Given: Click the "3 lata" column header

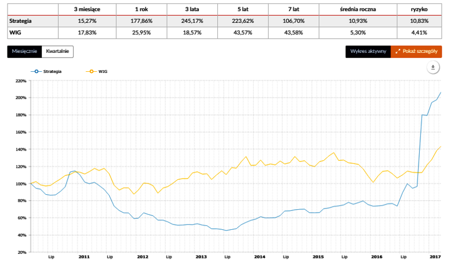Looking at the screenshot, I should [193, 9].
